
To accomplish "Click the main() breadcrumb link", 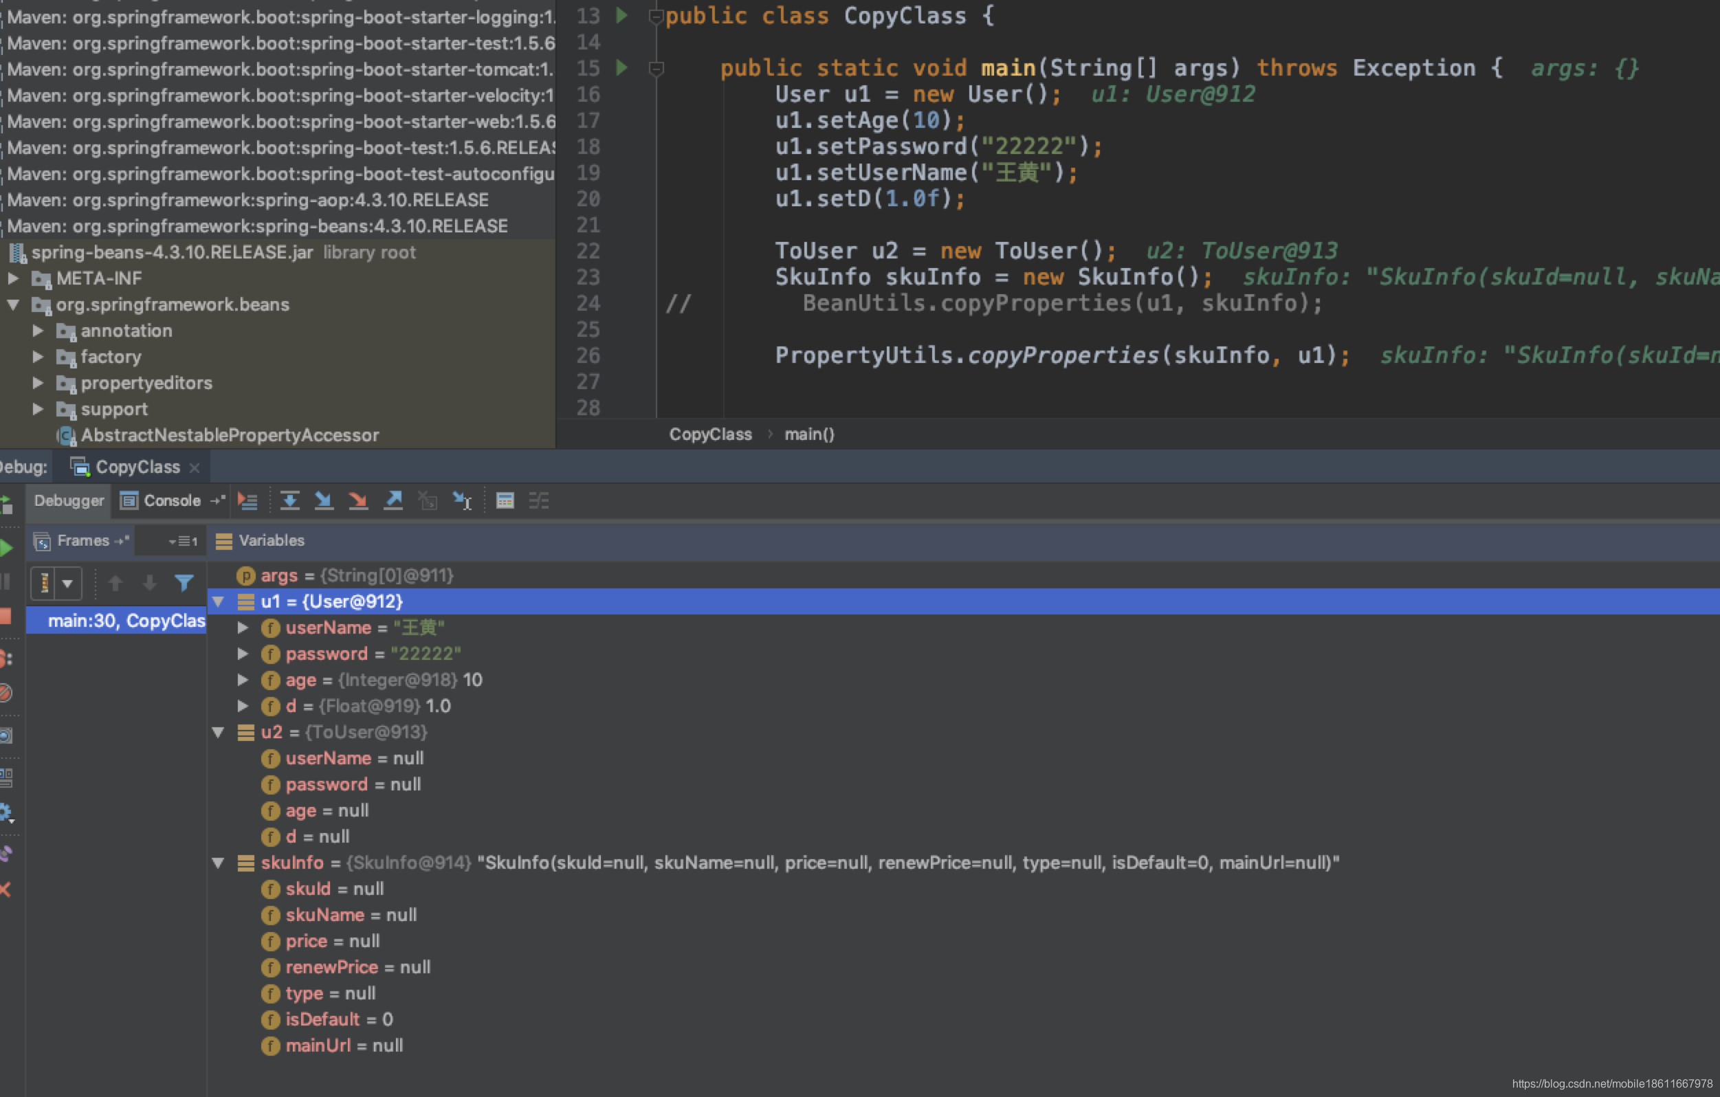I will click(x=808, y=434).
